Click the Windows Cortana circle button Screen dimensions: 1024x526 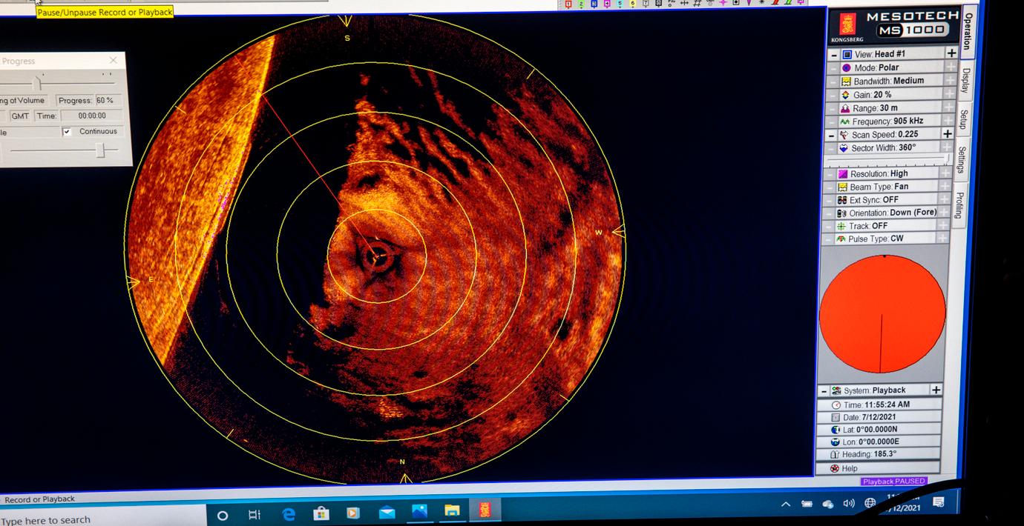coord(222,516)
